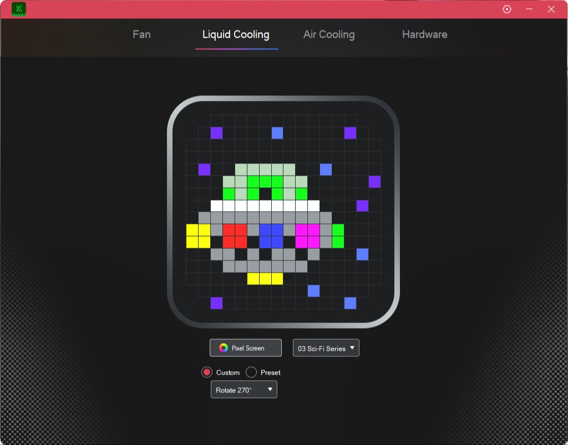Click the Pixel Screen button
The width and height of the screenshot is (568, 445).
click(x=246, y=347)
